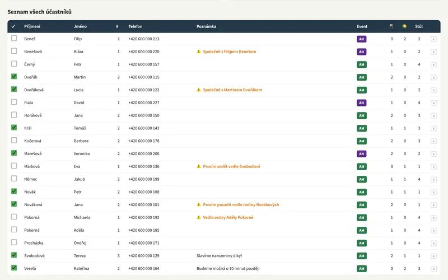
Task: Click warning icon in Klára Benešová's note
Action: (x=199, y=52)
